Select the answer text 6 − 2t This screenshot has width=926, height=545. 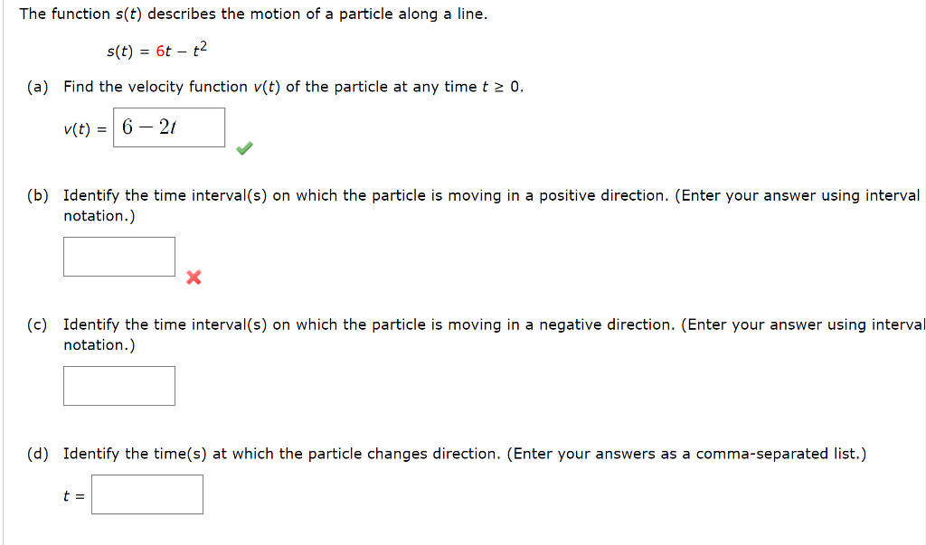[147, 125]
